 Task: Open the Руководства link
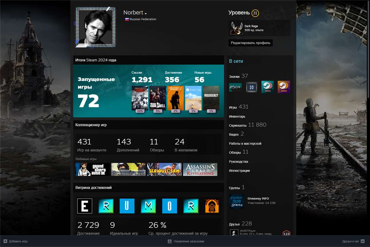point(238,162)
